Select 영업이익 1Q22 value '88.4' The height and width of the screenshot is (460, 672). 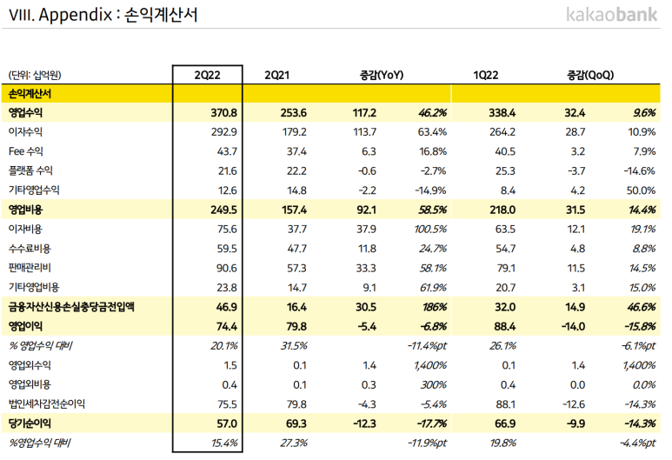505,327
